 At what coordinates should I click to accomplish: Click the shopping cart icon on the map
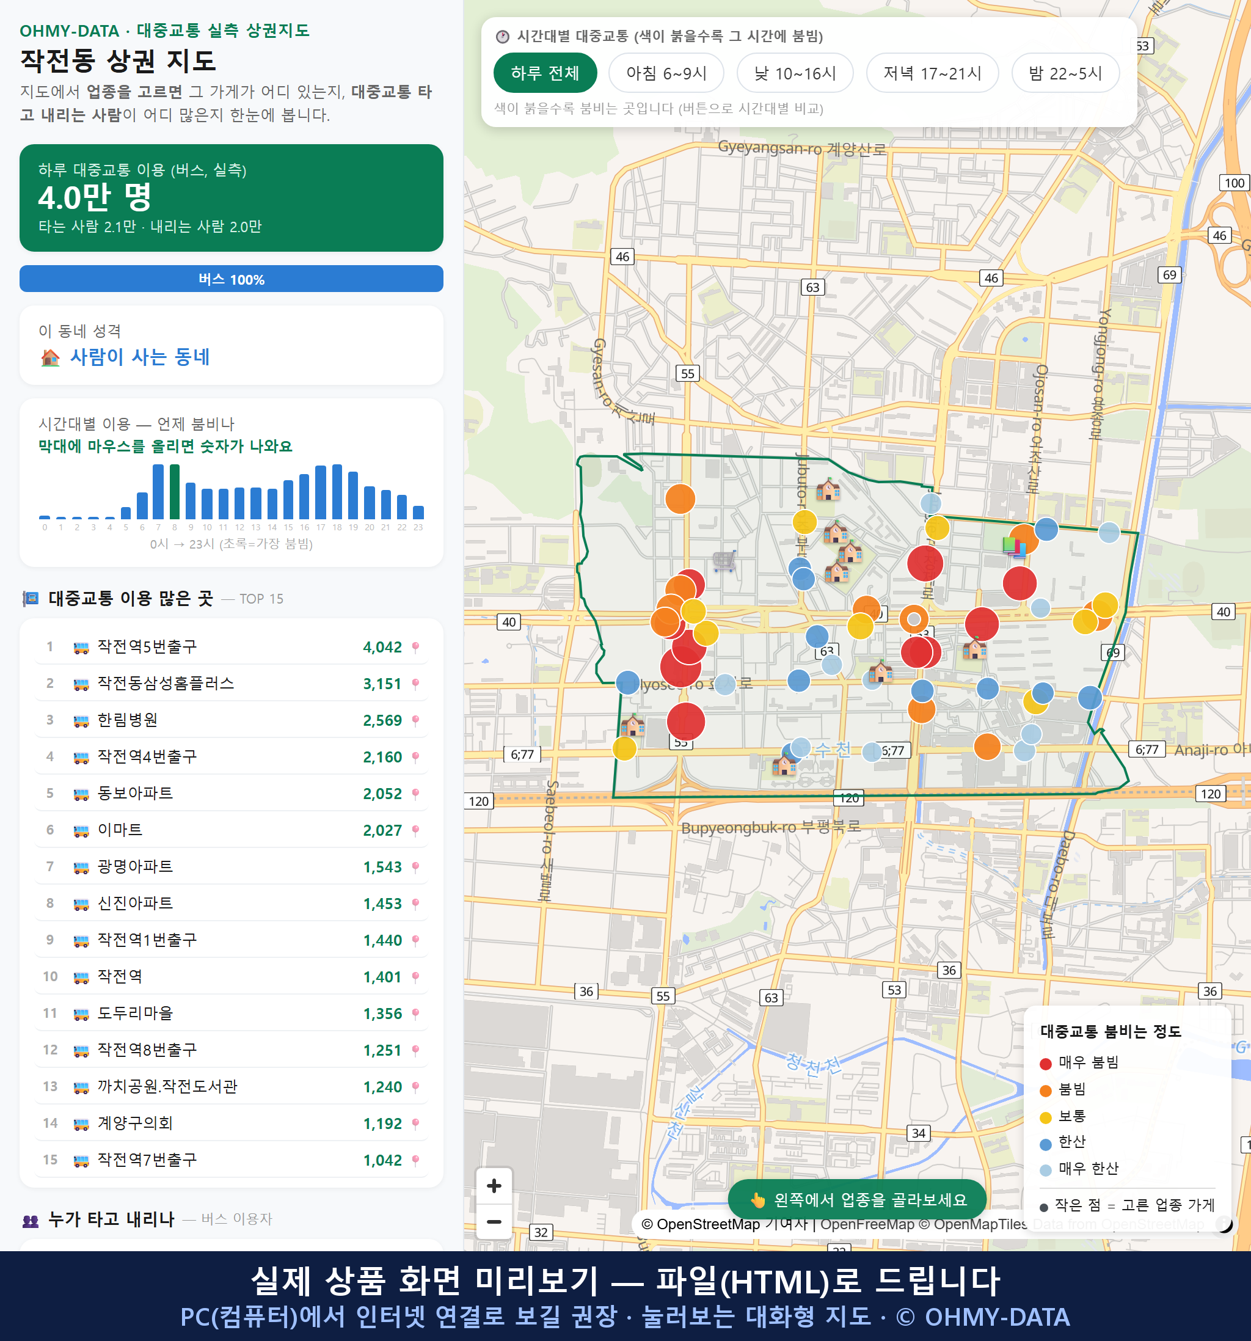point(724,560)
